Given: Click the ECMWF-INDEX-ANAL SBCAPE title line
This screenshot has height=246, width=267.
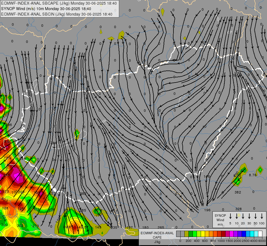Looking at the screenshot, I should click(x=59, y=3).
